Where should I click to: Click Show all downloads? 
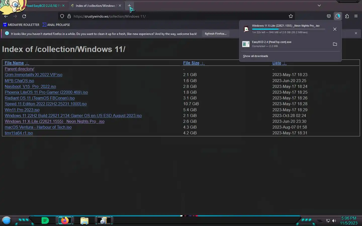[255, 56]
